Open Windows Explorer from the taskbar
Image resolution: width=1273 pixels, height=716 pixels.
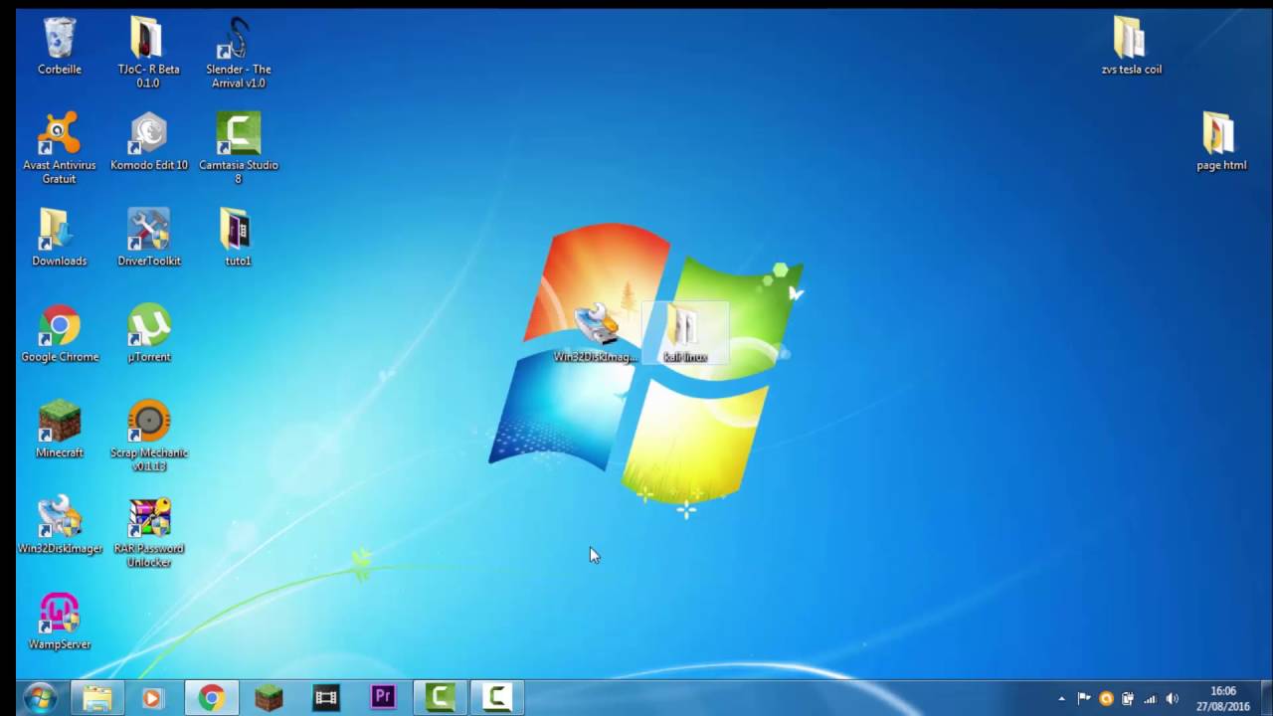coord(97,698)
